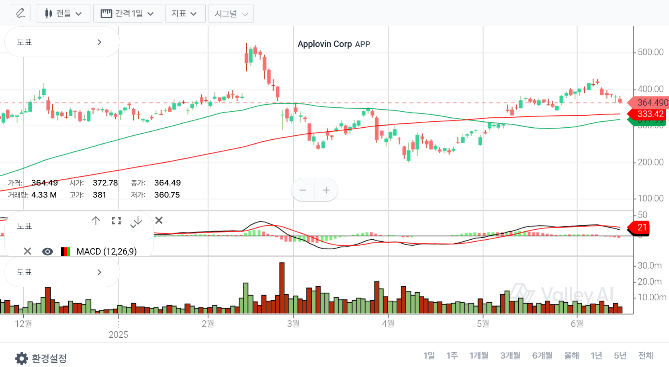
Task: Open MACD color swatch settings
Action: click(x=65, y=251)
